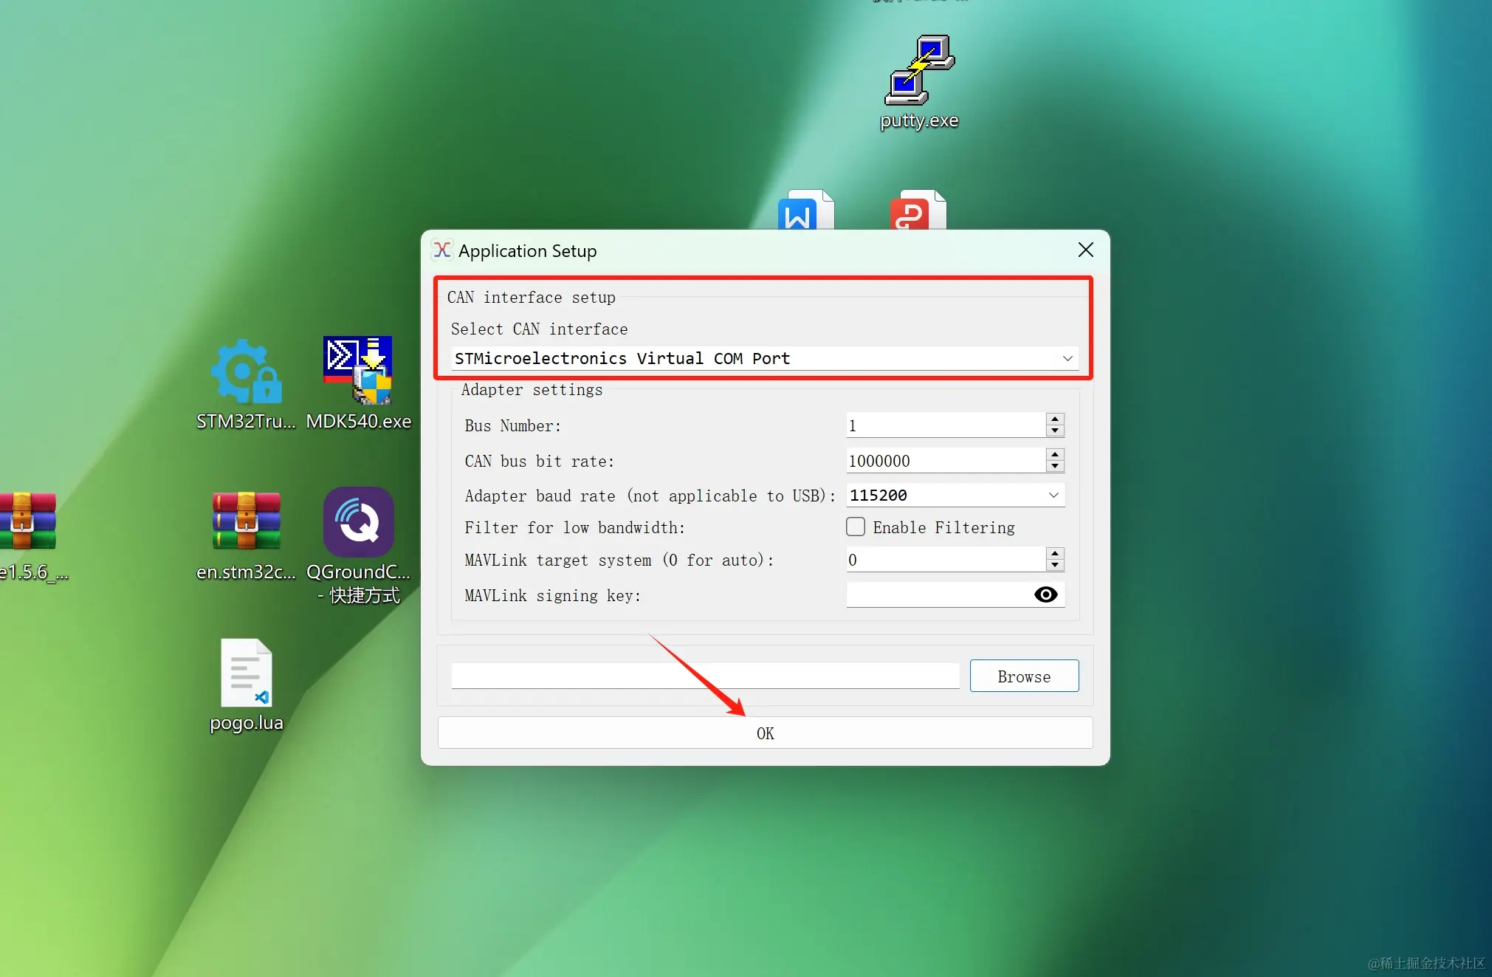The image size is (1492, 977).
Task: Expand the Select CAN interface dropdown
Action: point(1067,359)
